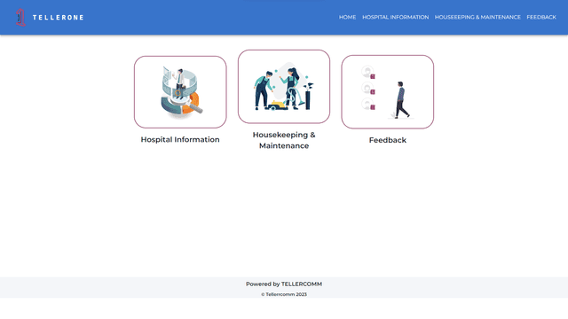This screenshot has width=568, height=319.
Task: Open the Housekeeping & Maintenance illustration card
Action: tap(284, 87)
